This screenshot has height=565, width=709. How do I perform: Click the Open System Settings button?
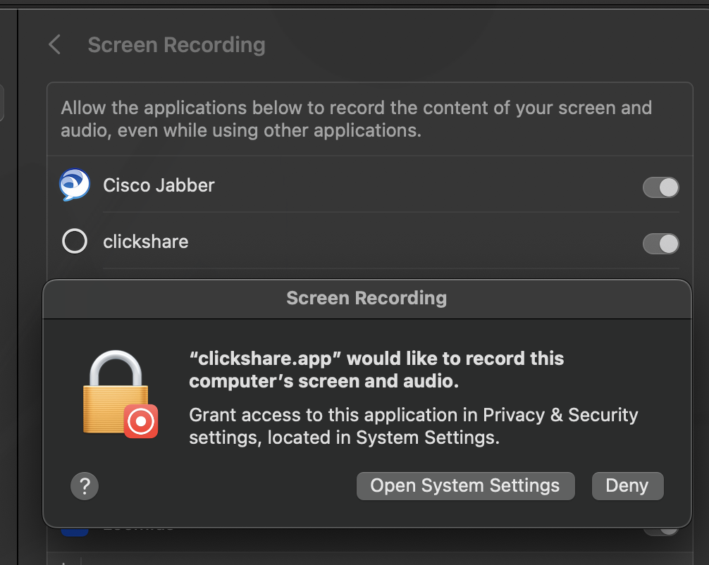coord(465,486)
